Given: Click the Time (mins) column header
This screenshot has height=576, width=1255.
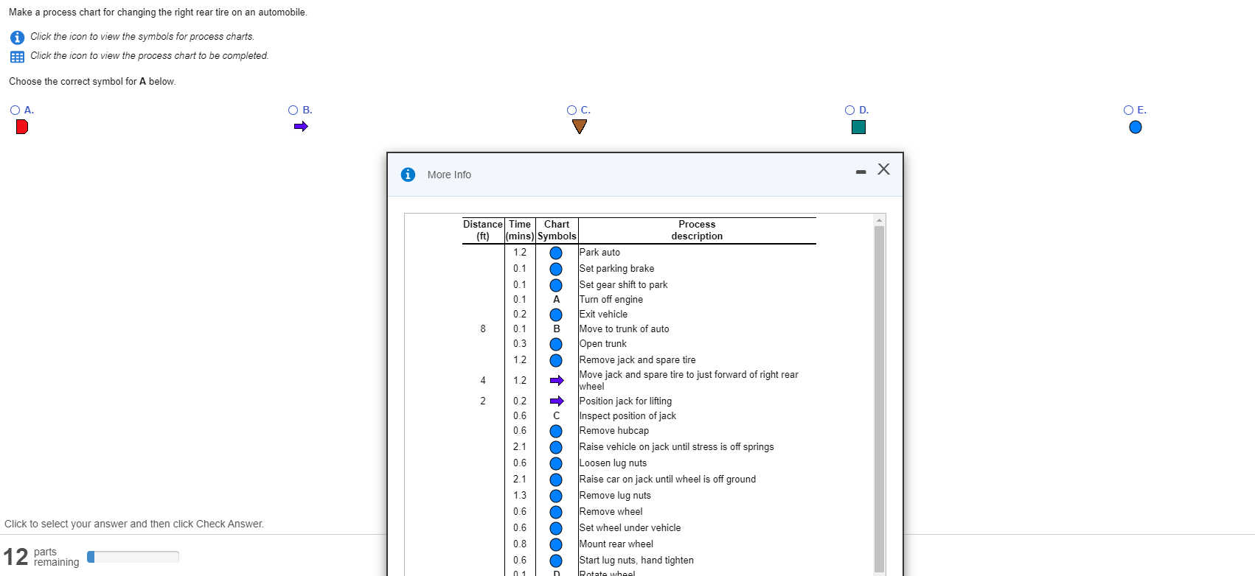Looking at the screenshot, I should [520, 230].
